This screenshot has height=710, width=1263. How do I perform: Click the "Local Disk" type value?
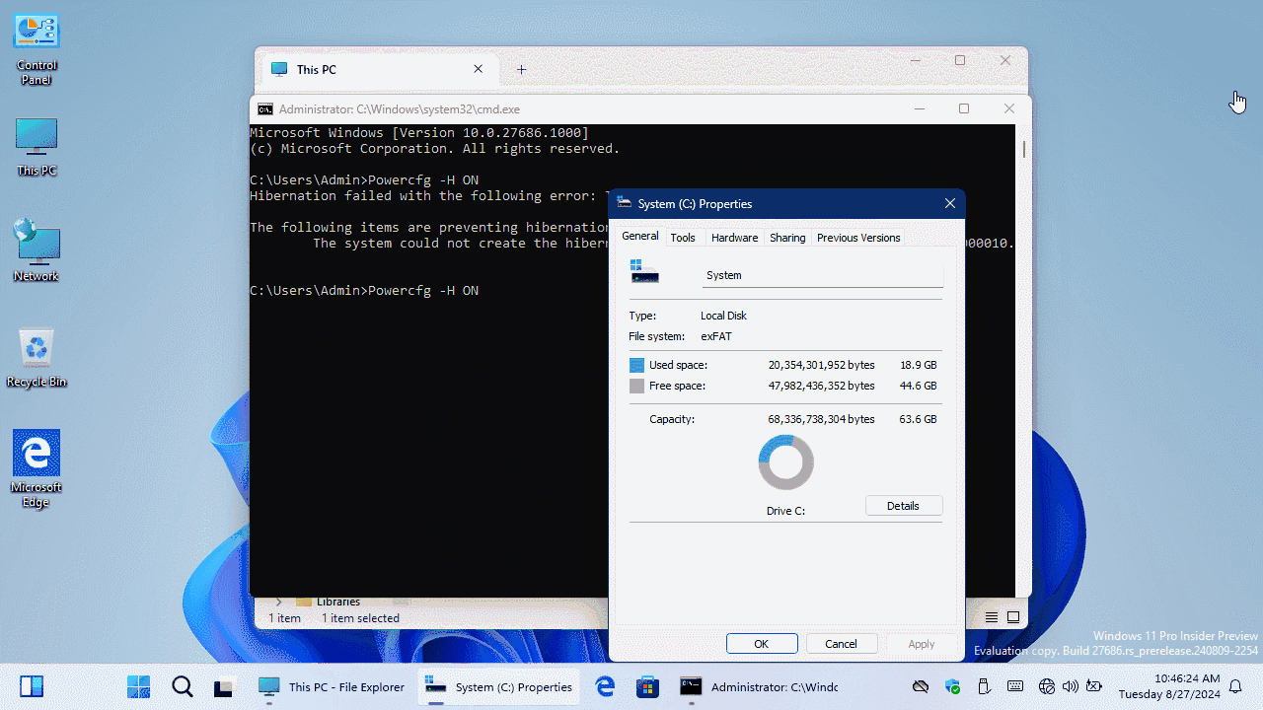click(x=723, y=317)
